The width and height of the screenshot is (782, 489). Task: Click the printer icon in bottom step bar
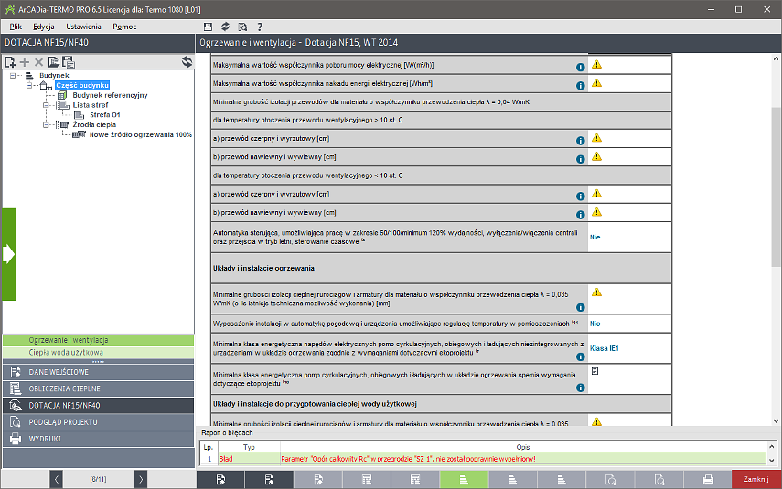[708, 480]
